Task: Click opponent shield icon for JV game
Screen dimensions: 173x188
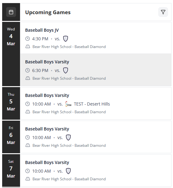Action: tap(66, 39)
